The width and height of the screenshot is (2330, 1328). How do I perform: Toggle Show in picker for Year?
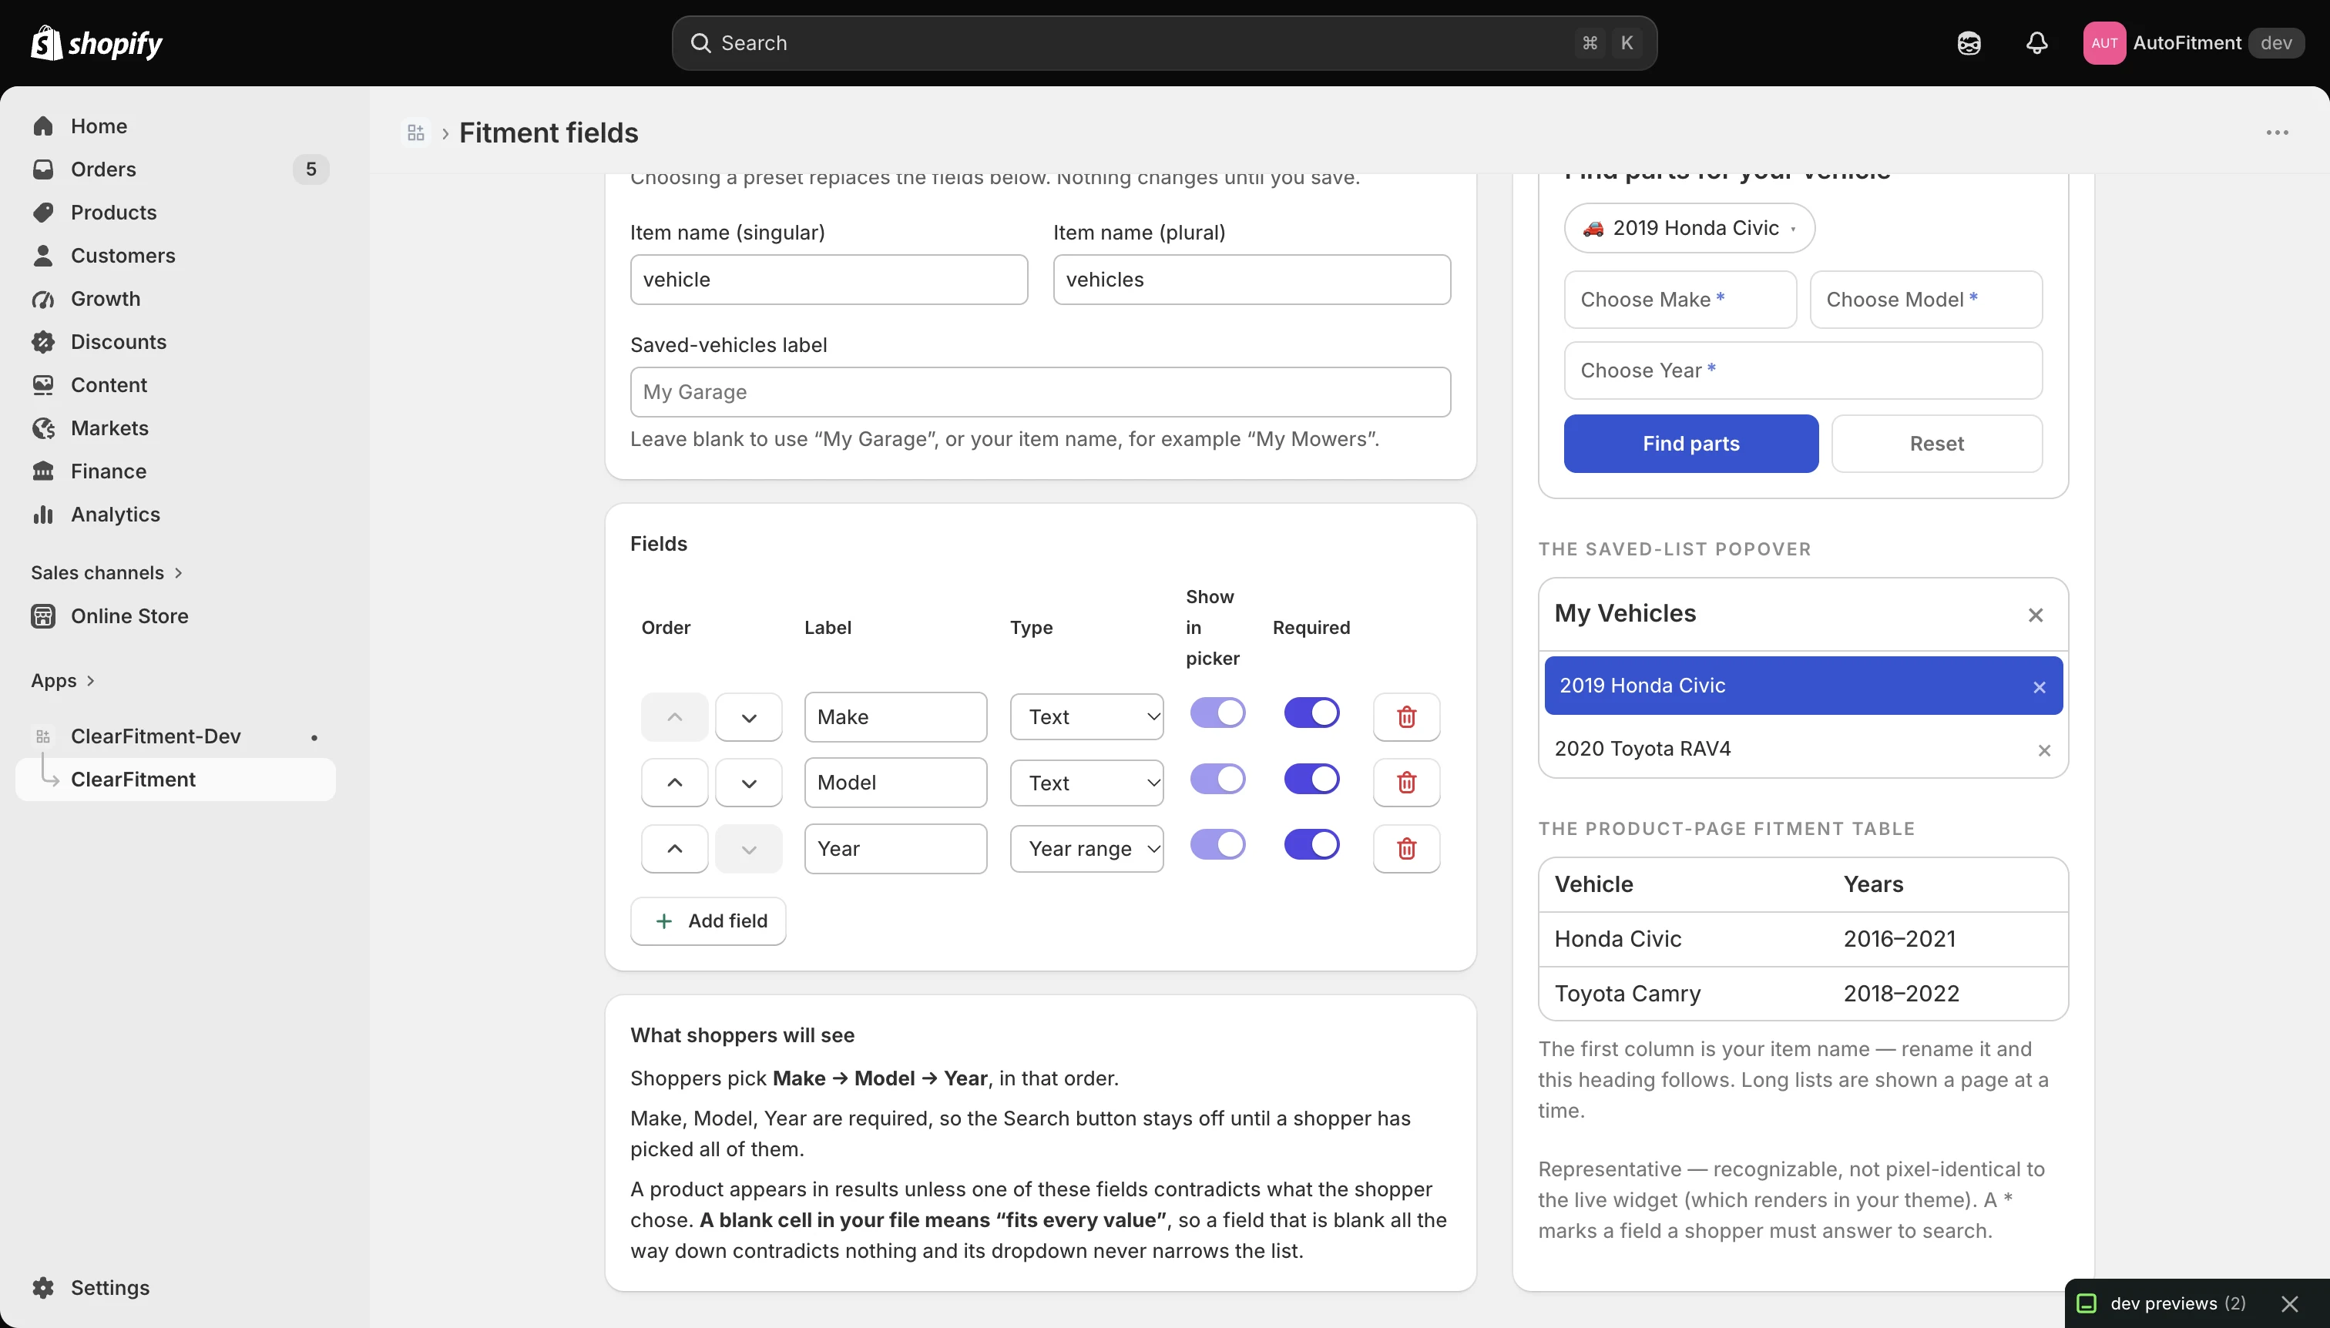click(x=1217, y=844)
